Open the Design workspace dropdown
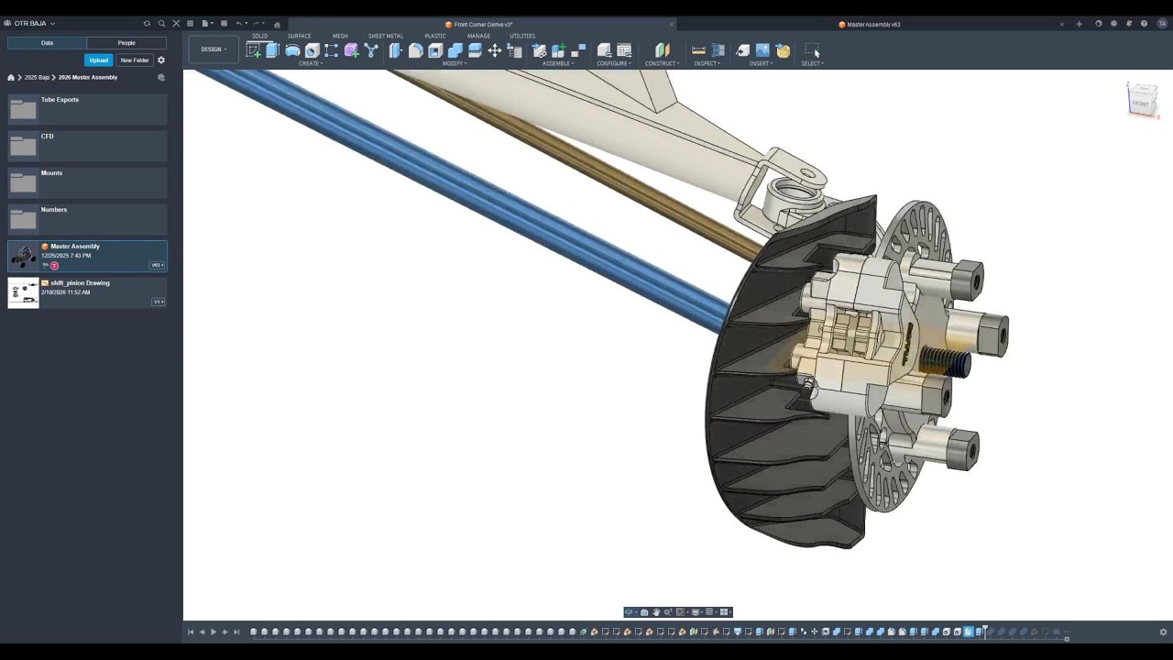This screenshot has width=1173, height=660. [x=214, y=49]
